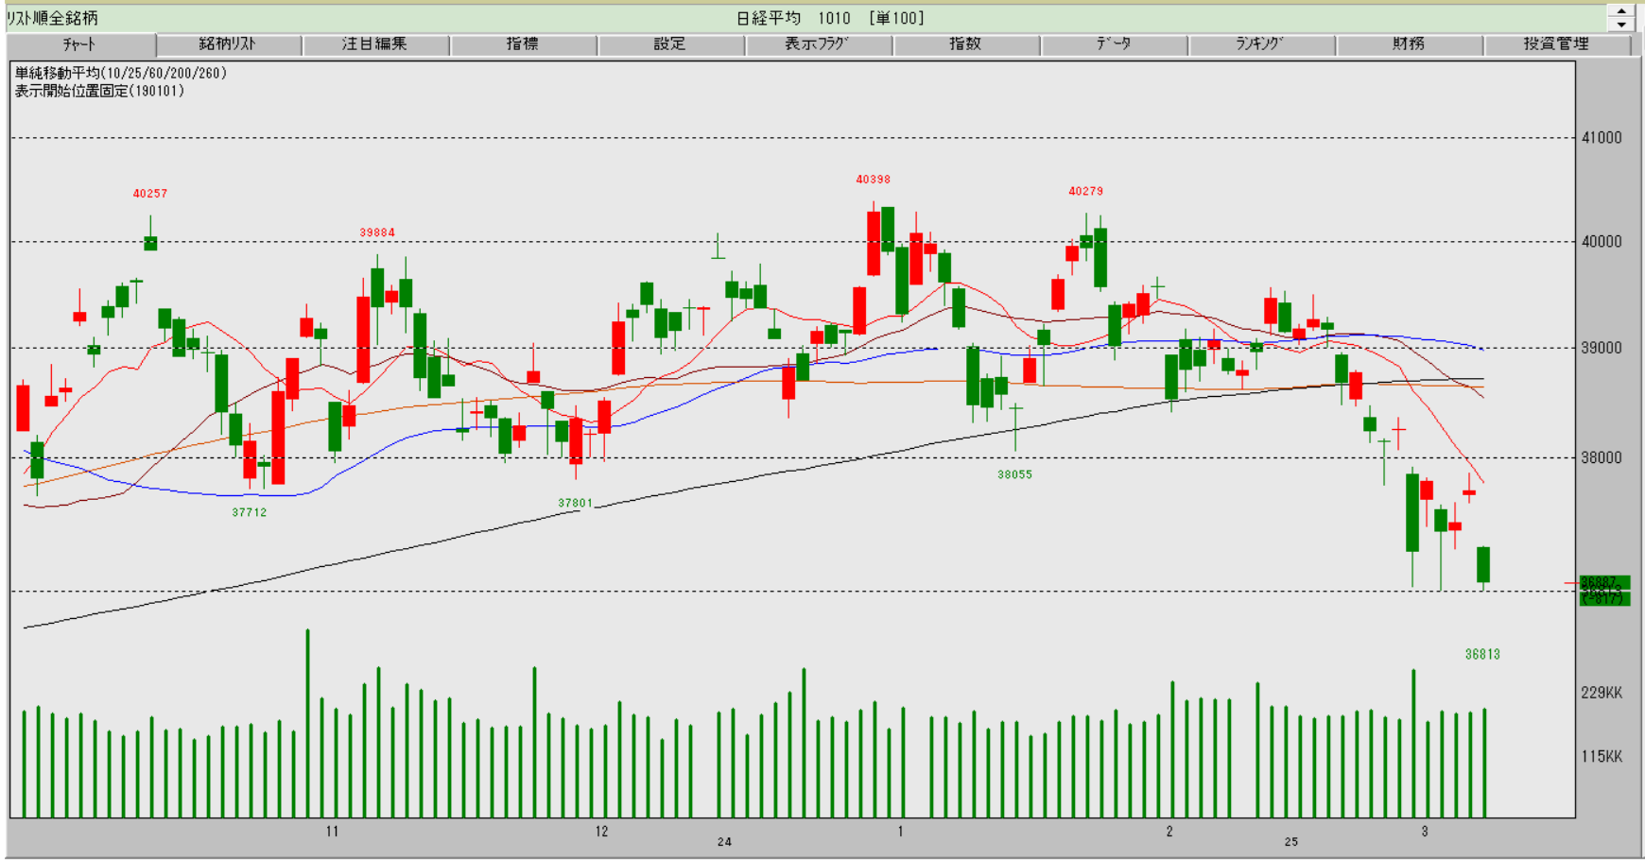Click month marker 11 on the time axis

click(332, 832)
